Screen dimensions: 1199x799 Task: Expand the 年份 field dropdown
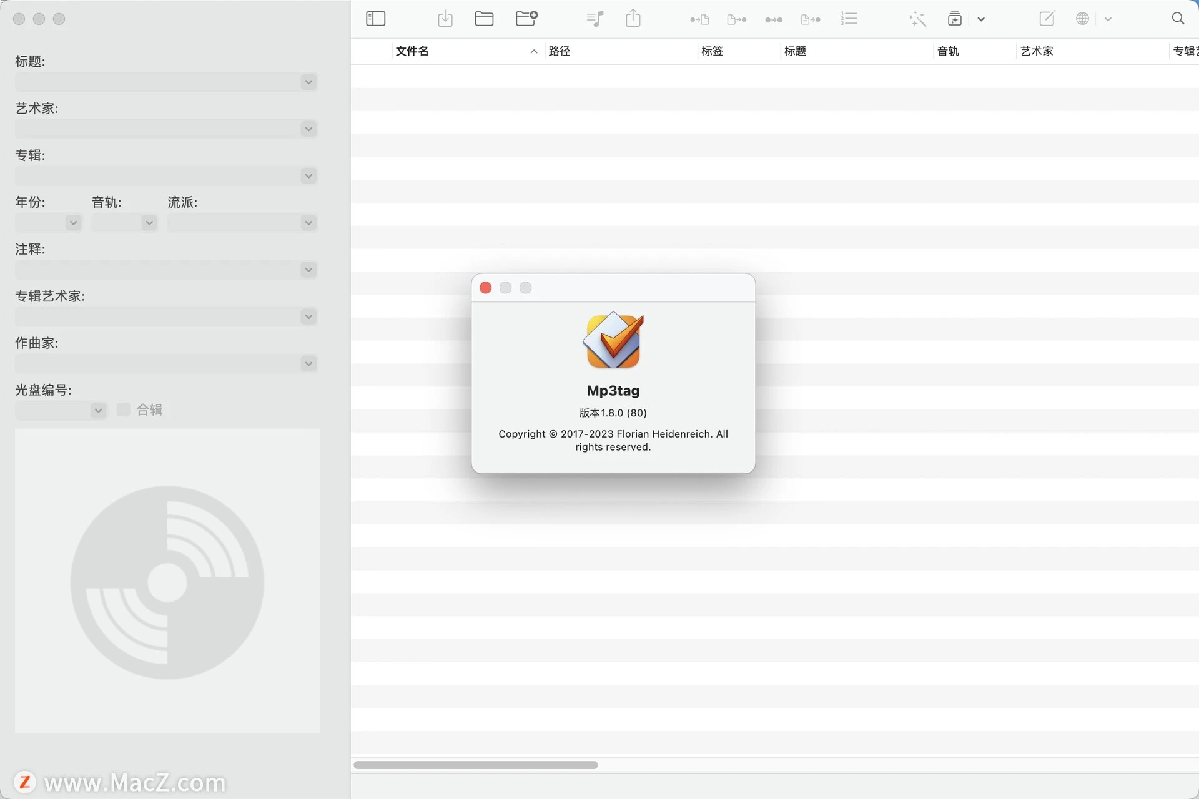tap(73, 222)
